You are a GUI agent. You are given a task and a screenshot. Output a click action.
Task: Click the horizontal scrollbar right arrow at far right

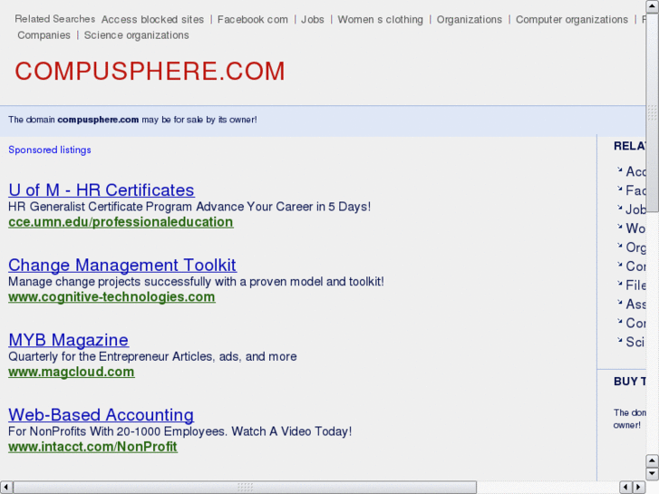[x=639, y=488]
